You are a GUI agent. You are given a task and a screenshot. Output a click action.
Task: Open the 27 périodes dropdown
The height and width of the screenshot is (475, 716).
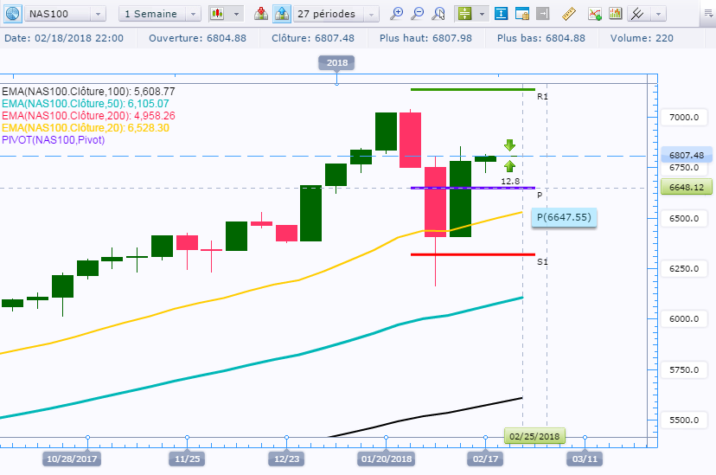tap(371, 14)
